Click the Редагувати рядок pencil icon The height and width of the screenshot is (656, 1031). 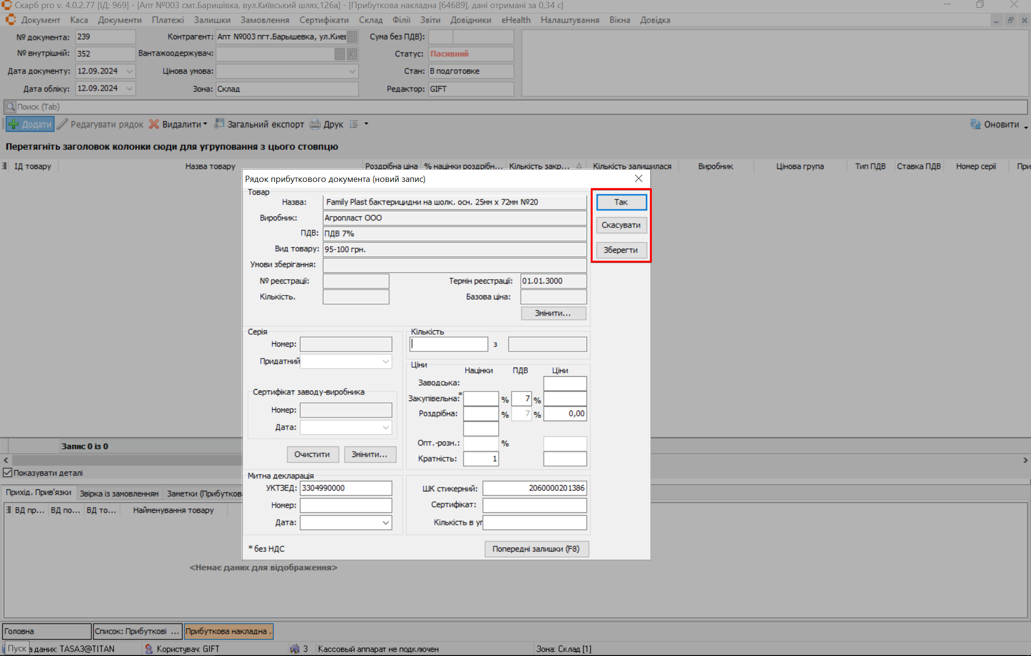(x=63, y=124)
